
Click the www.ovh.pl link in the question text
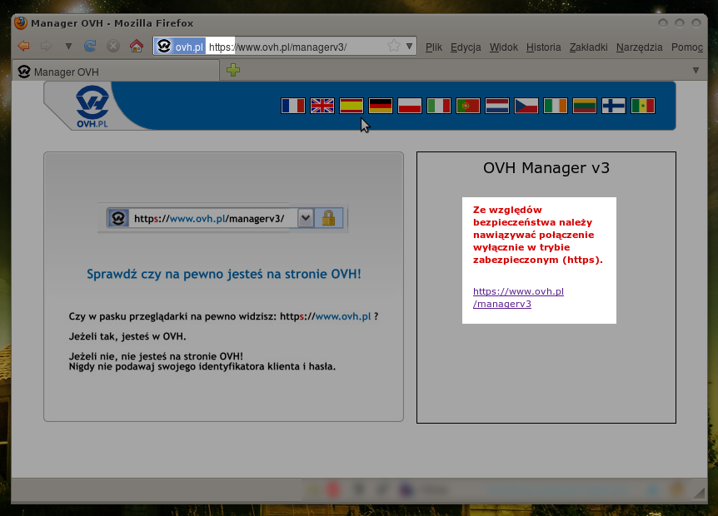click(x=343, y=316)
